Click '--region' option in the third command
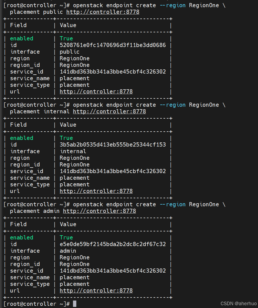This screenshot has height=308, width=258. pyautogui.click(x=173, y=205)
